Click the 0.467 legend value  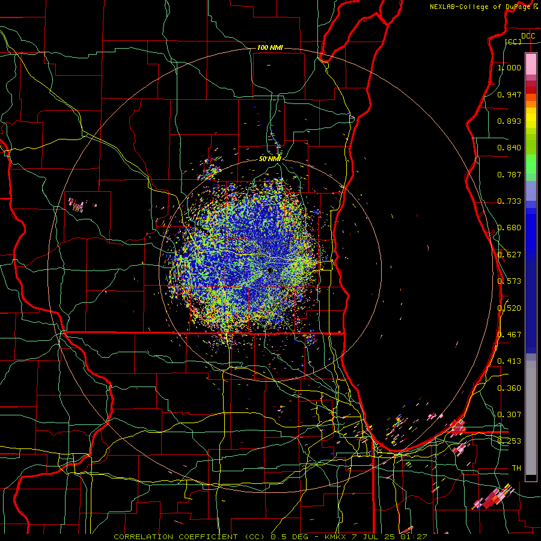509,335
